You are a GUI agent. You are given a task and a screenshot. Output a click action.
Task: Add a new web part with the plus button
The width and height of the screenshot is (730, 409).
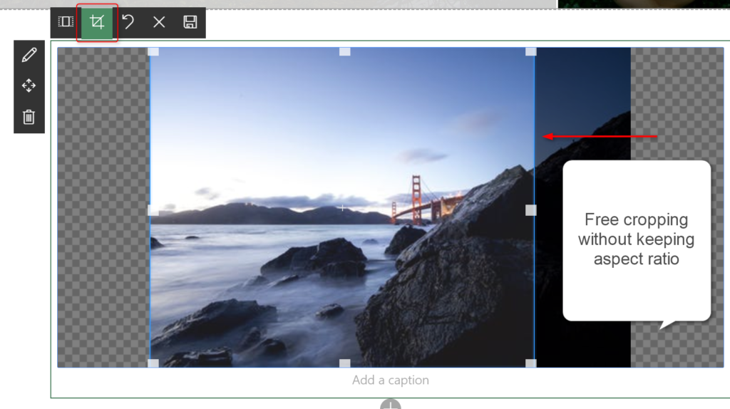pos(390,404)
